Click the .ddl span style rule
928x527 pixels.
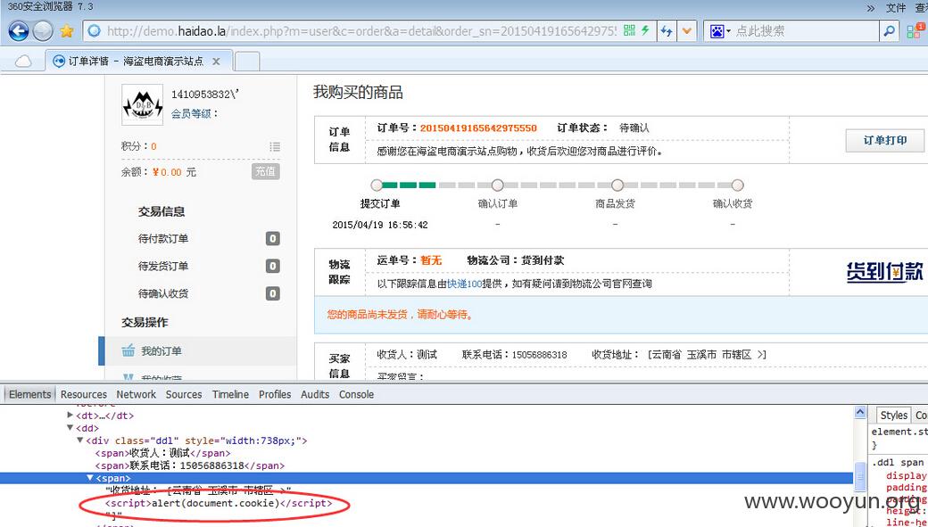pyautogui.click(x=898, y=463)
